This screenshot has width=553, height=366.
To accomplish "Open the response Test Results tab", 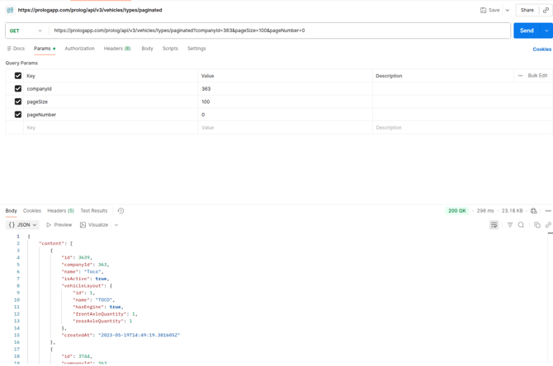I will click(x=93, y=211).
